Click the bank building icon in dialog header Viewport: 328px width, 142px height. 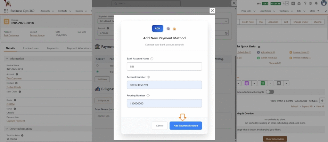click(168, 28)
